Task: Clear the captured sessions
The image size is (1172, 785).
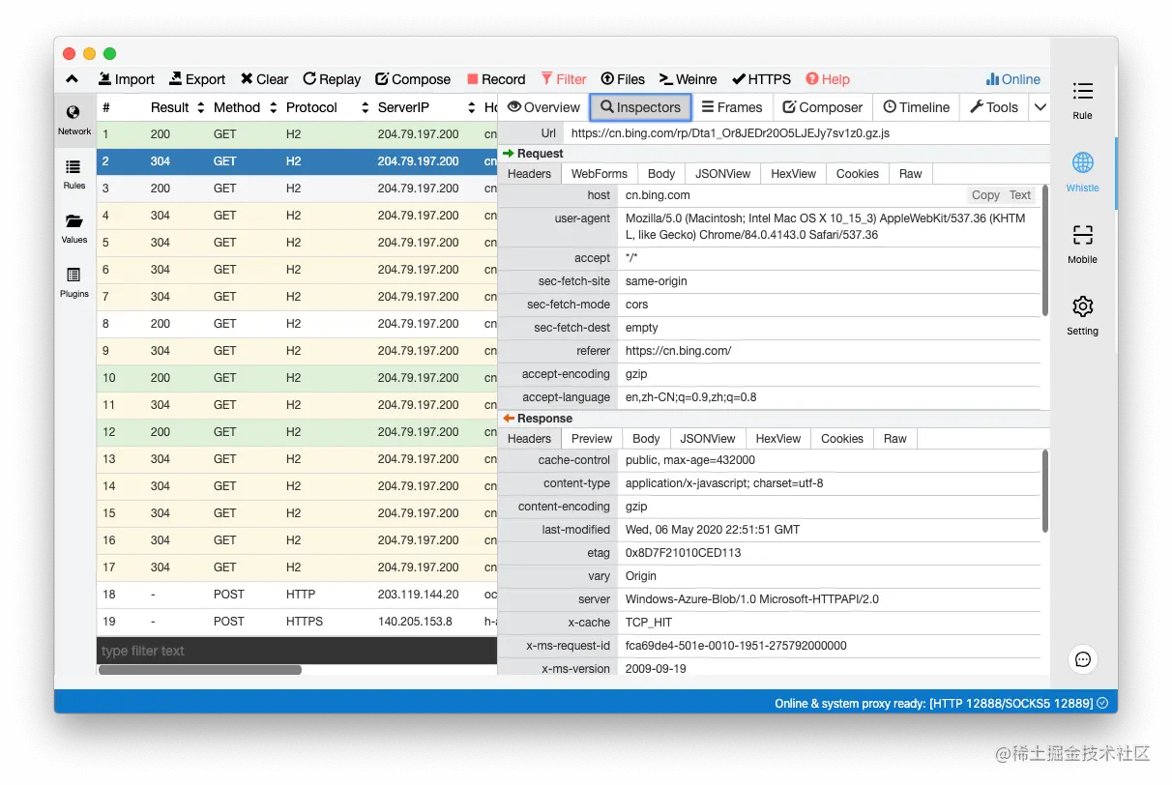Action: pos(264,79)
